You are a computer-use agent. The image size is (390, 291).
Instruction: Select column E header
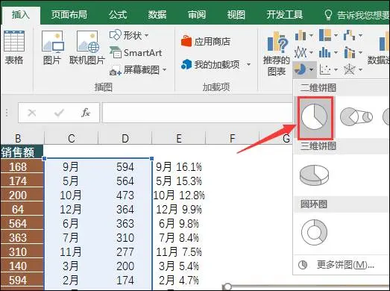(179, 138)
